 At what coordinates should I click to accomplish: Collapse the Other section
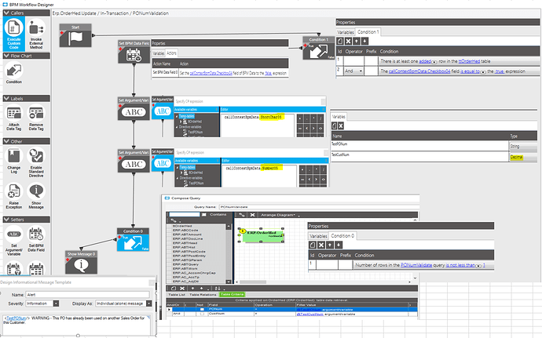(6, 141)
